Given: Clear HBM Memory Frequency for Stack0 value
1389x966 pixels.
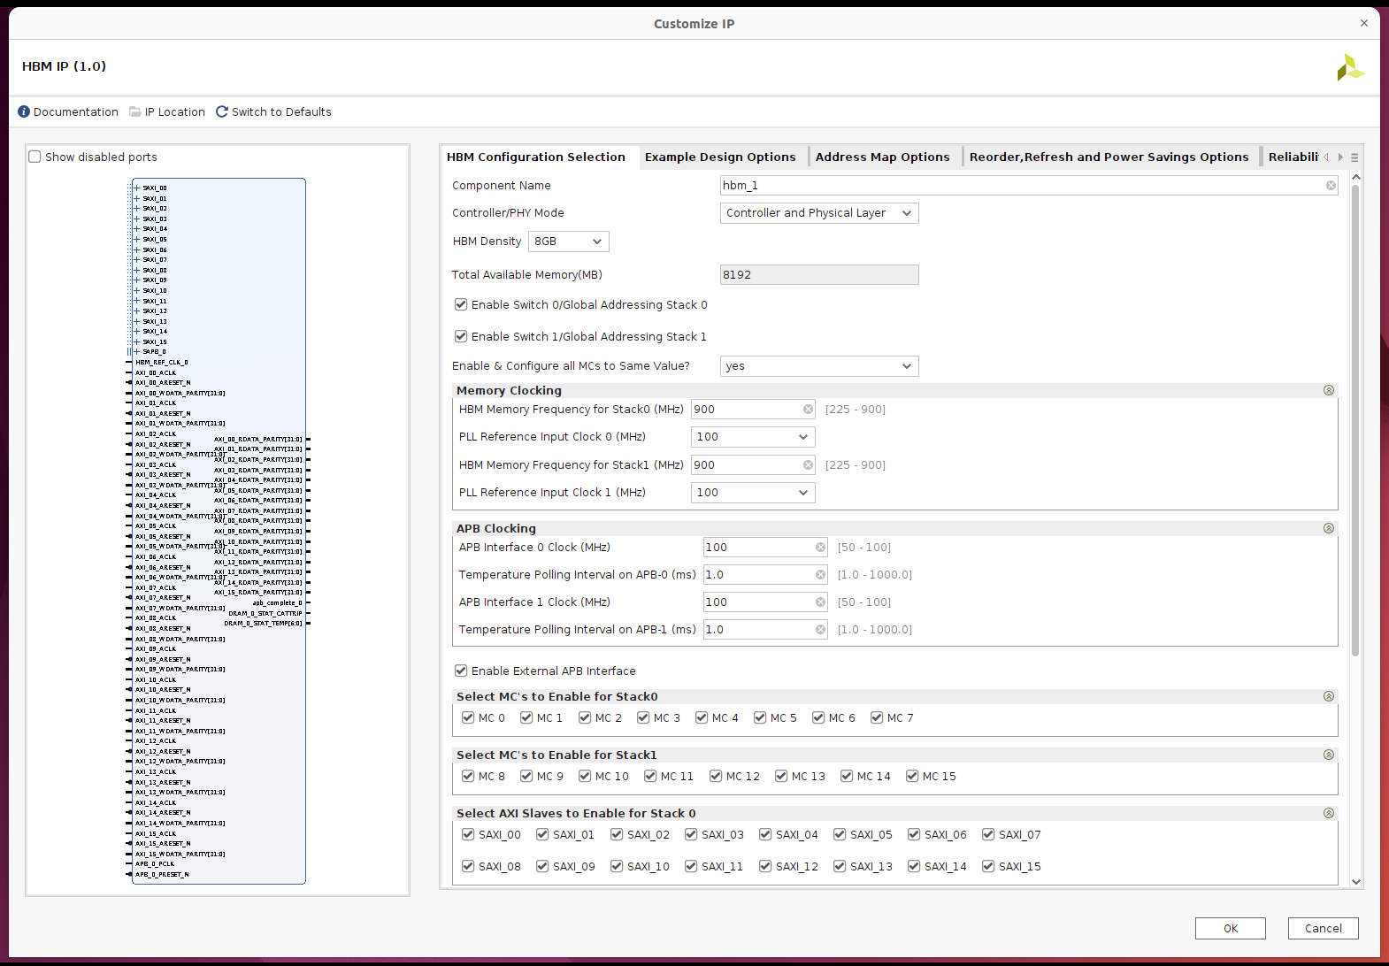Looking at the screenshot, I should [x=808, y=410].
